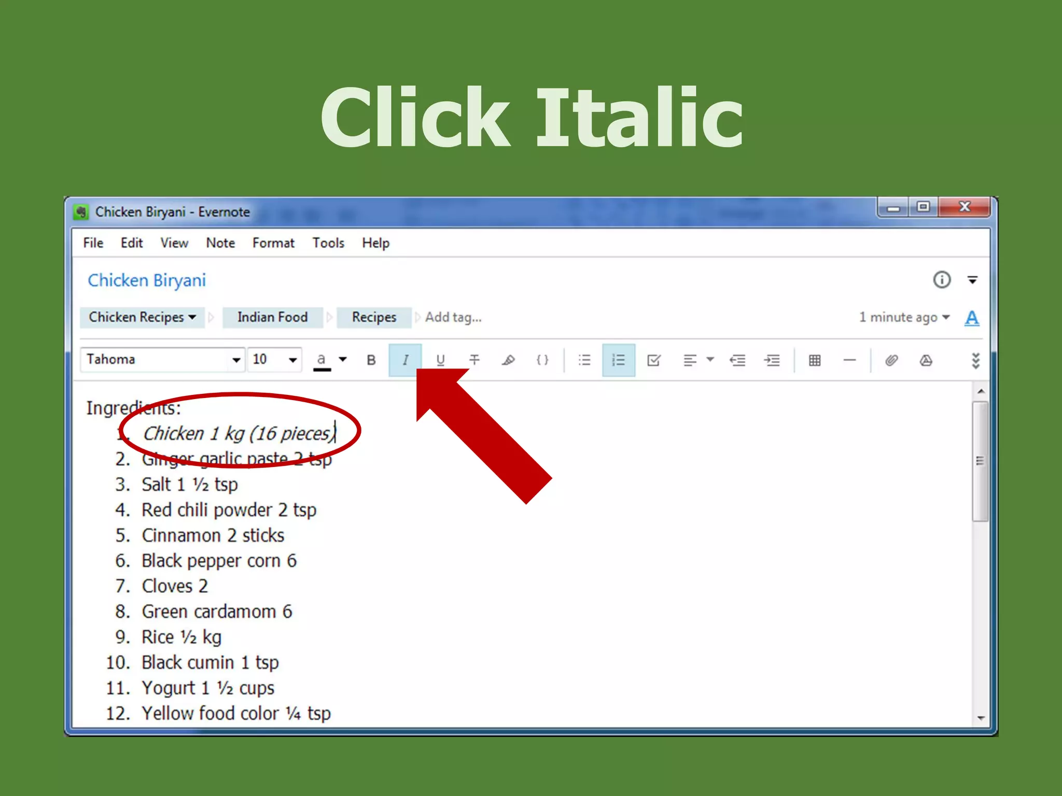The height and width of the screenshot is (796, 1062).
Task: Toggle Bold formatting
Action: (371, 360)
